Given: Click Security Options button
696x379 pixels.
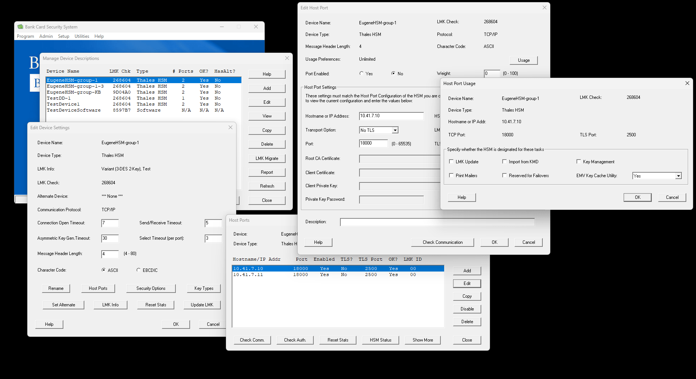Looking at the screenshot, I should click(x=151, y=288).
